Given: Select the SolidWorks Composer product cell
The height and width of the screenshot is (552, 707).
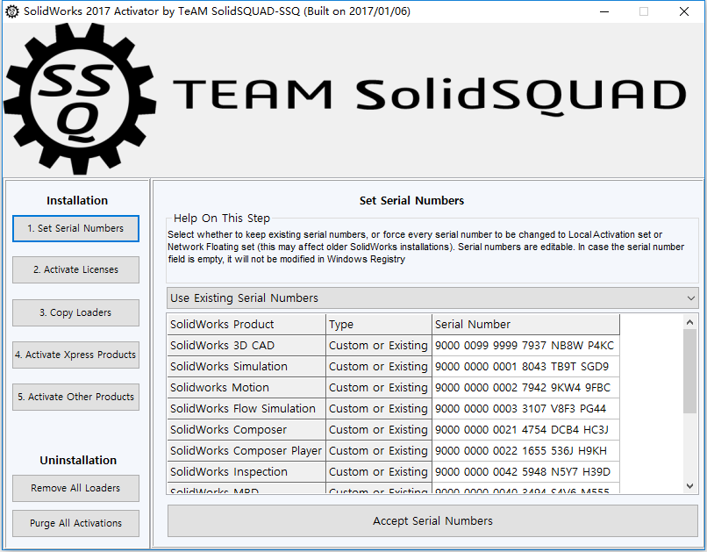Looking at the screenshot, I should pos(246,430).
